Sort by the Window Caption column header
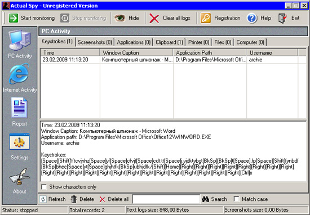The image size is (310, 215). coord(136,53)
